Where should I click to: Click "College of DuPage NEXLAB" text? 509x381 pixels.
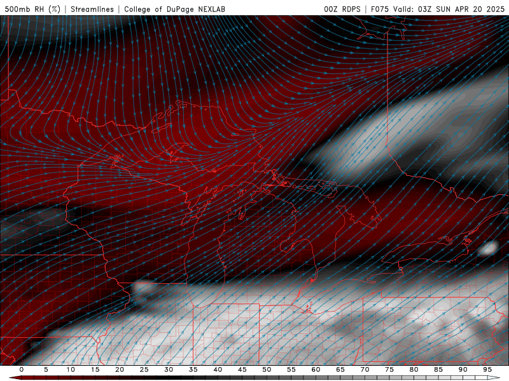[x=174, y=9]
